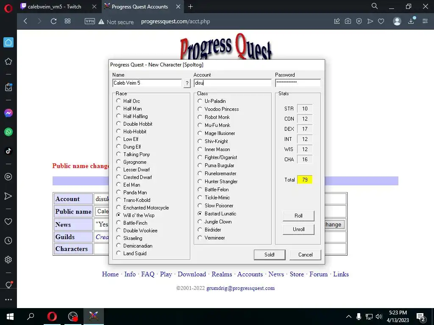
Task: Choose the Panda Man race
Action: pos(132,193)
